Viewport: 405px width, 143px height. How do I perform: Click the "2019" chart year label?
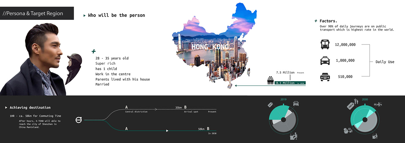click(x=283, y=100)
